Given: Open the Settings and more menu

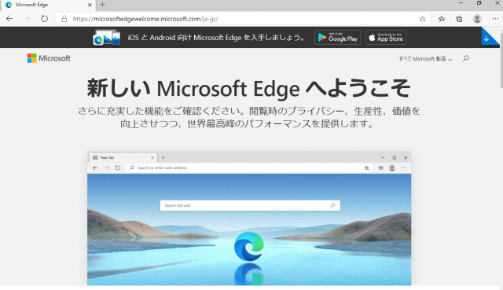Looking at the screenshot, I should pos(495,19).
